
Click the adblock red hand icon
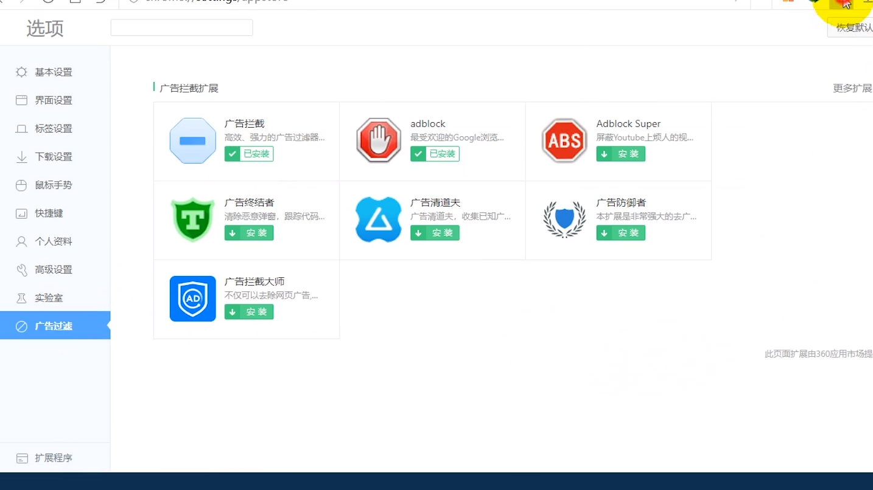(x=379, y=141)
